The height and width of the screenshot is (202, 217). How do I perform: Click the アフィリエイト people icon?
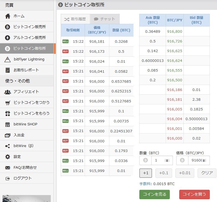click(x=8, y=92)
